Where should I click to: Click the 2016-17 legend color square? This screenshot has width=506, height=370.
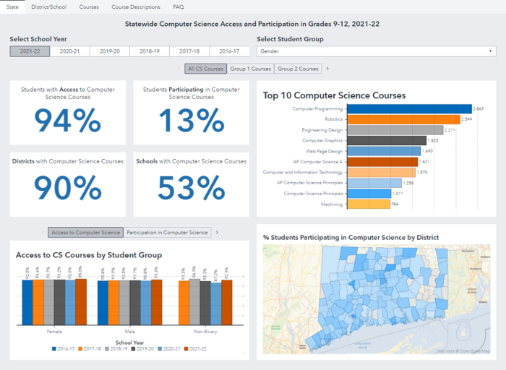(x=54, y=348)
